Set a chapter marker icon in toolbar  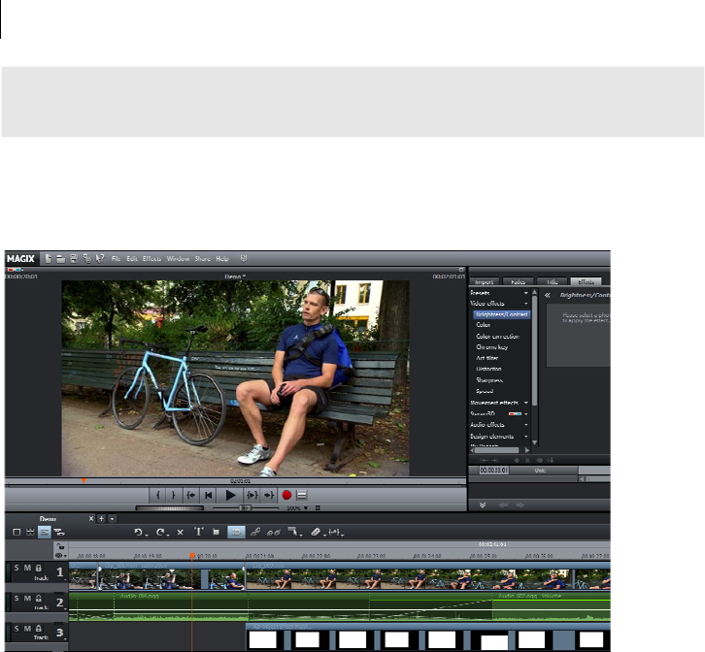tap(217, 532)
